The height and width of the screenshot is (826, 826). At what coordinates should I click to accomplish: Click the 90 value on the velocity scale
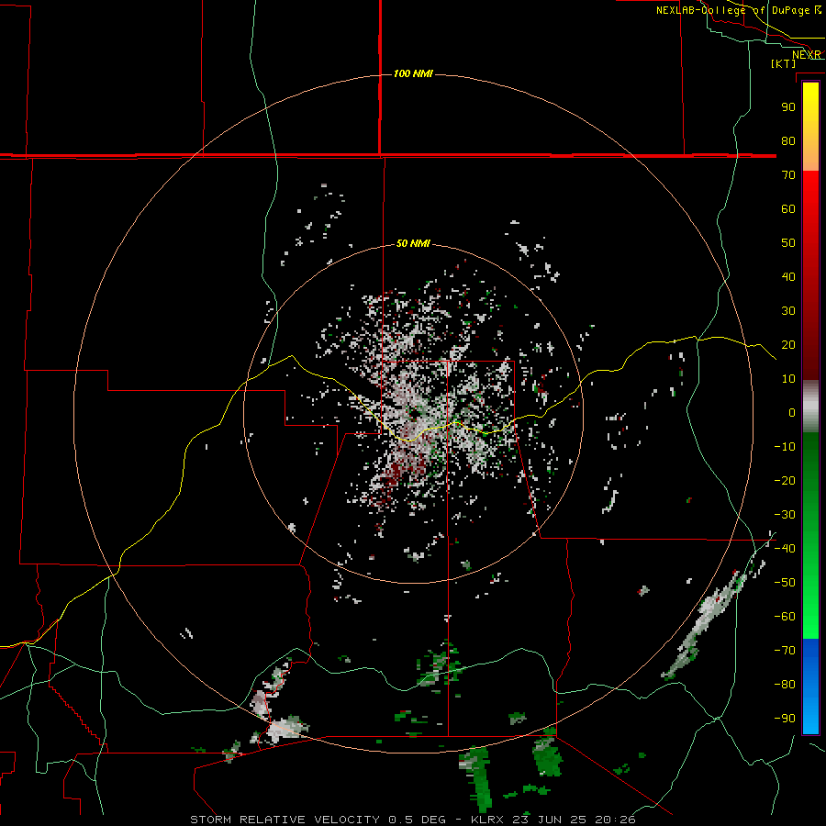(x=788, y=107)
